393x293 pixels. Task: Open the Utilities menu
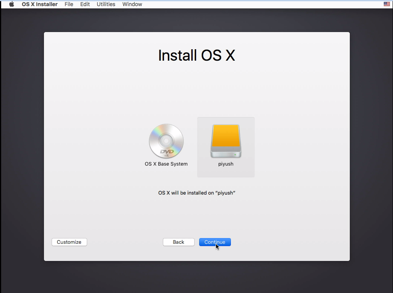(x=106, y=4)
